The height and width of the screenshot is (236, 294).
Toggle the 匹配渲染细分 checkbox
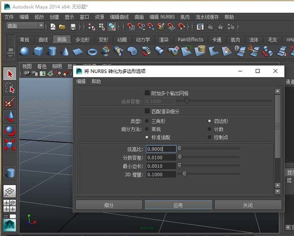tap(147, 111)
